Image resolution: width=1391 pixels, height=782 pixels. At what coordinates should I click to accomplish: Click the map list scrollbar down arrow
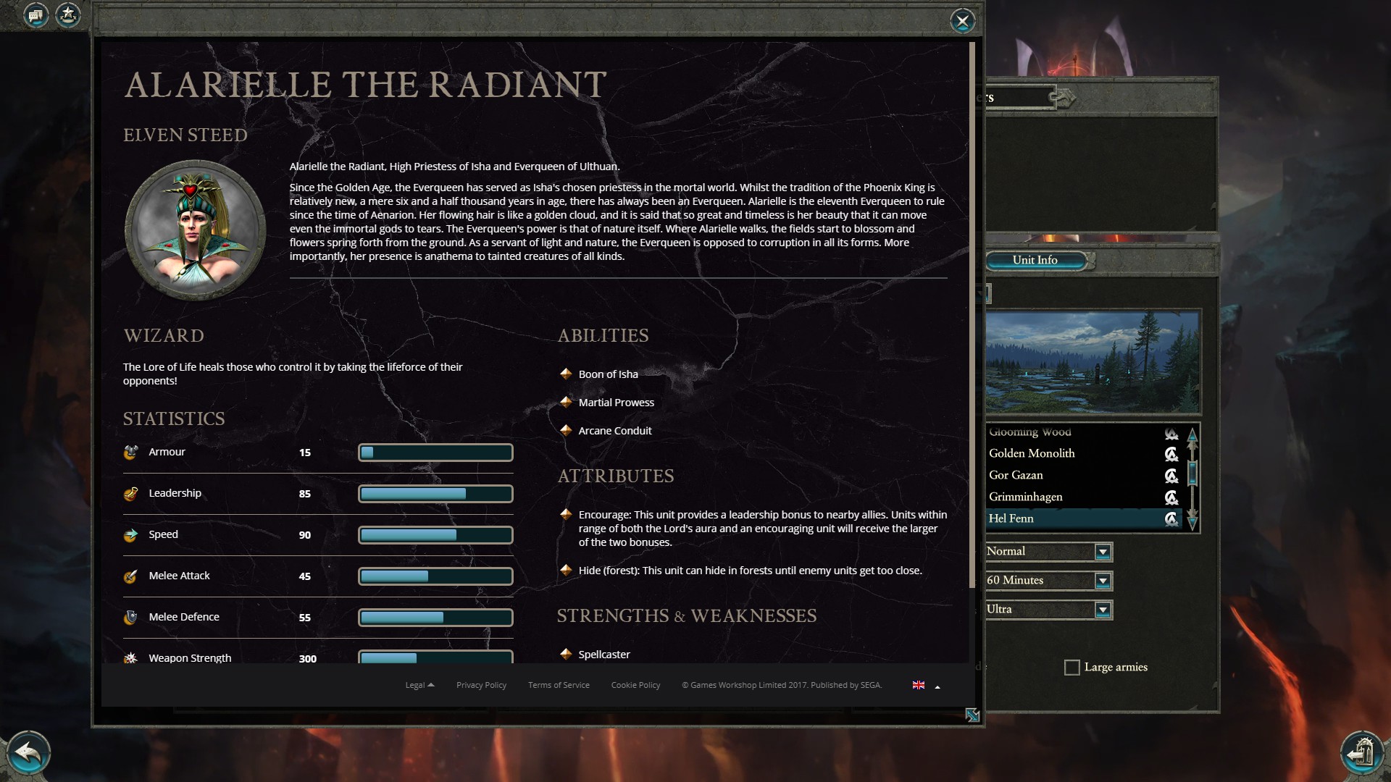(x=1192, y=520)
